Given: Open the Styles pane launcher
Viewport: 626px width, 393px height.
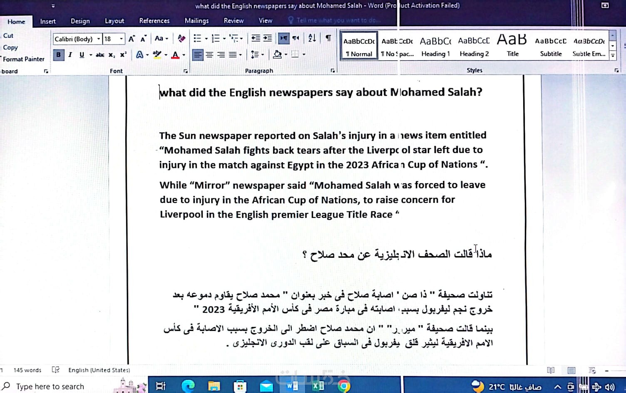Looking at the screenshot, I should tap(616, 70).
